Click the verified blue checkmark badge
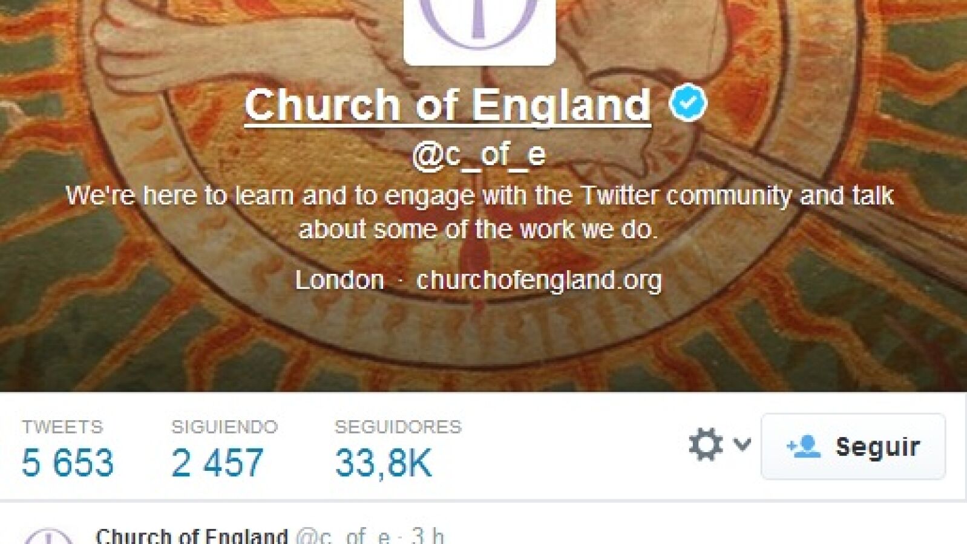Screen dimensions: 967x544 click(687, 103)
